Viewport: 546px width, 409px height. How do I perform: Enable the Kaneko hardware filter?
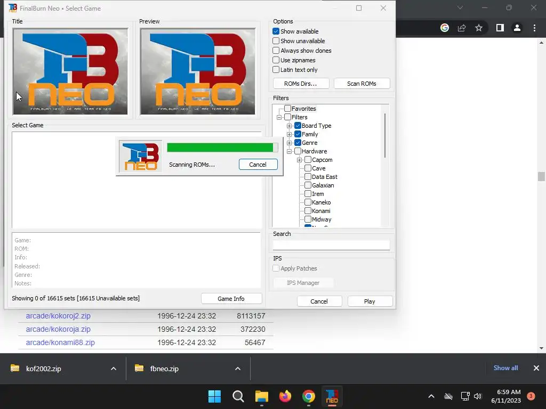pos(308,202)
